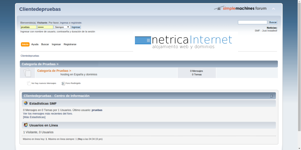
Task: Click 'hosting en España y dominios' description
Action: point(79,75)
